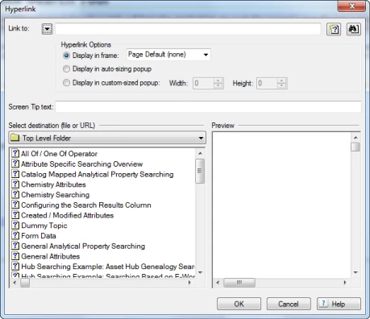This screenshot has height=319, width=370.
Task: Select Attribute Specific Searching Overview topic
Action: tap(81, 164)
